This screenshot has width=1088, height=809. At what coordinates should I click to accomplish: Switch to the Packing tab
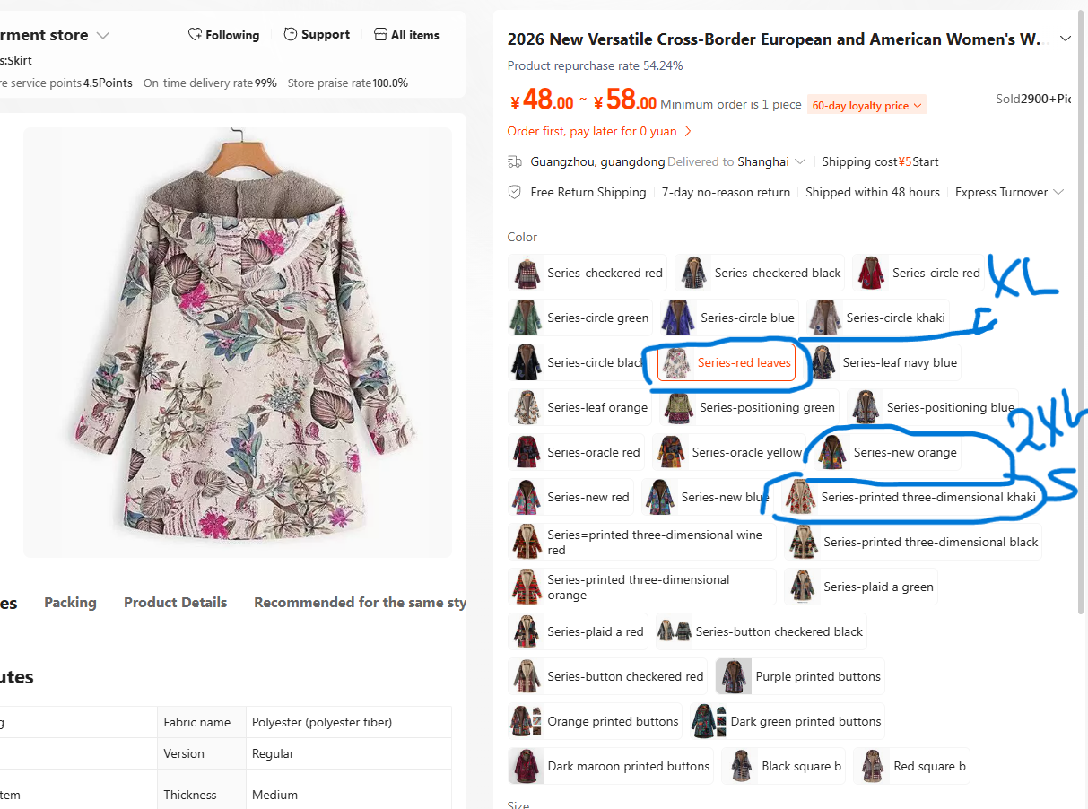pyautogui.click(x=70, y=602)
